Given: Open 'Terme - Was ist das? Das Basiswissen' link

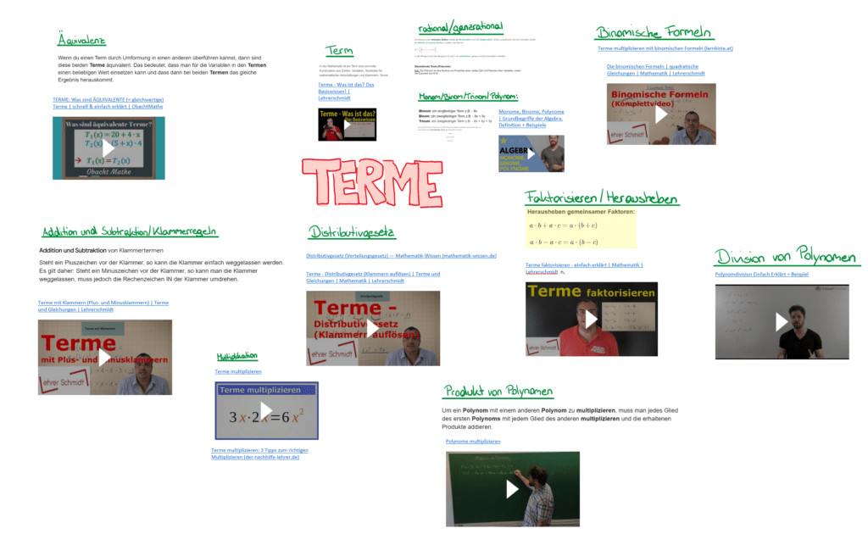Looking at the screenshot, I should pyautogui.click(x=346, y=92).
